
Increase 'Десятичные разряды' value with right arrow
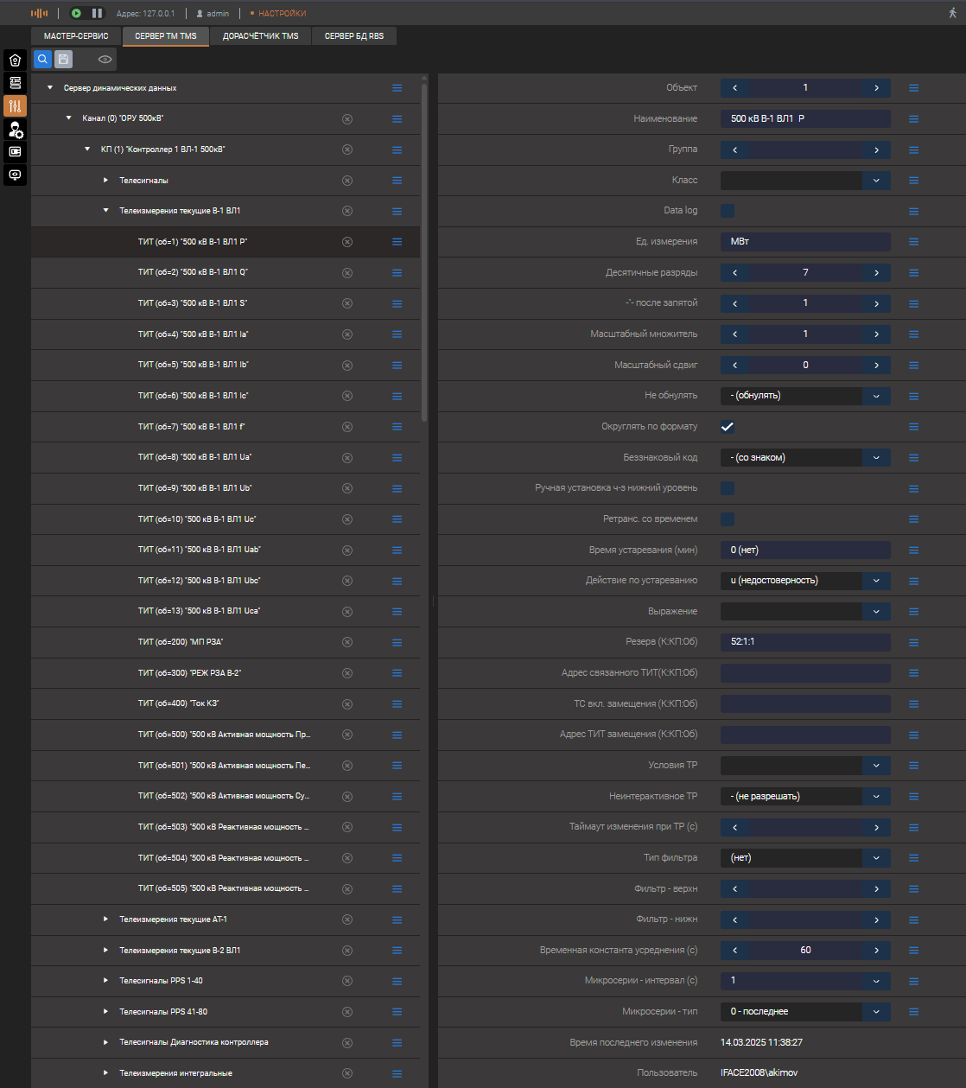pos(876,273)
